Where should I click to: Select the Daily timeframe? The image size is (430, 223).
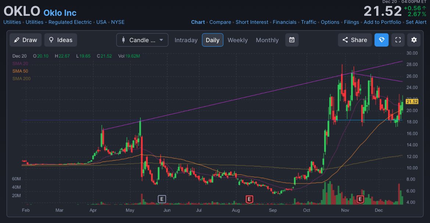(212, 40)
